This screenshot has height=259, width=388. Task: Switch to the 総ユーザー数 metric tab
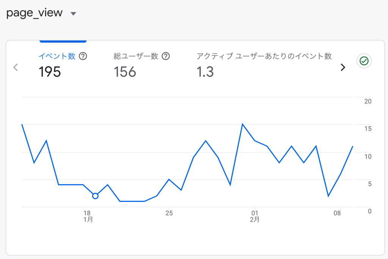[x=136, y=56]
